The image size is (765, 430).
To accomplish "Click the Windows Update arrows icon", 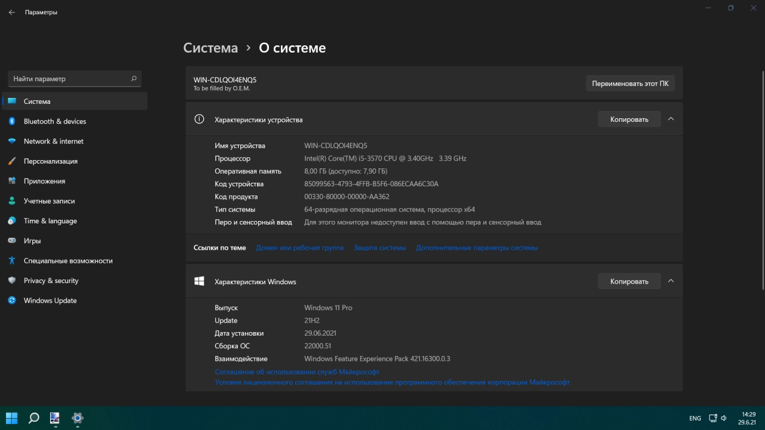I will pos(12,300).
